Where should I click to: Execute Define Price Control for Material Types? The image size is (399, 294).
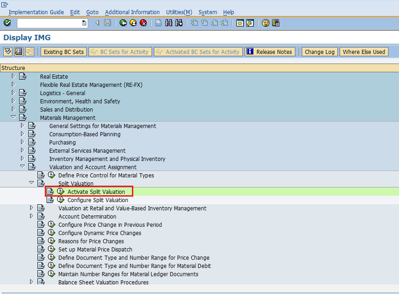[x=52, y=175]
